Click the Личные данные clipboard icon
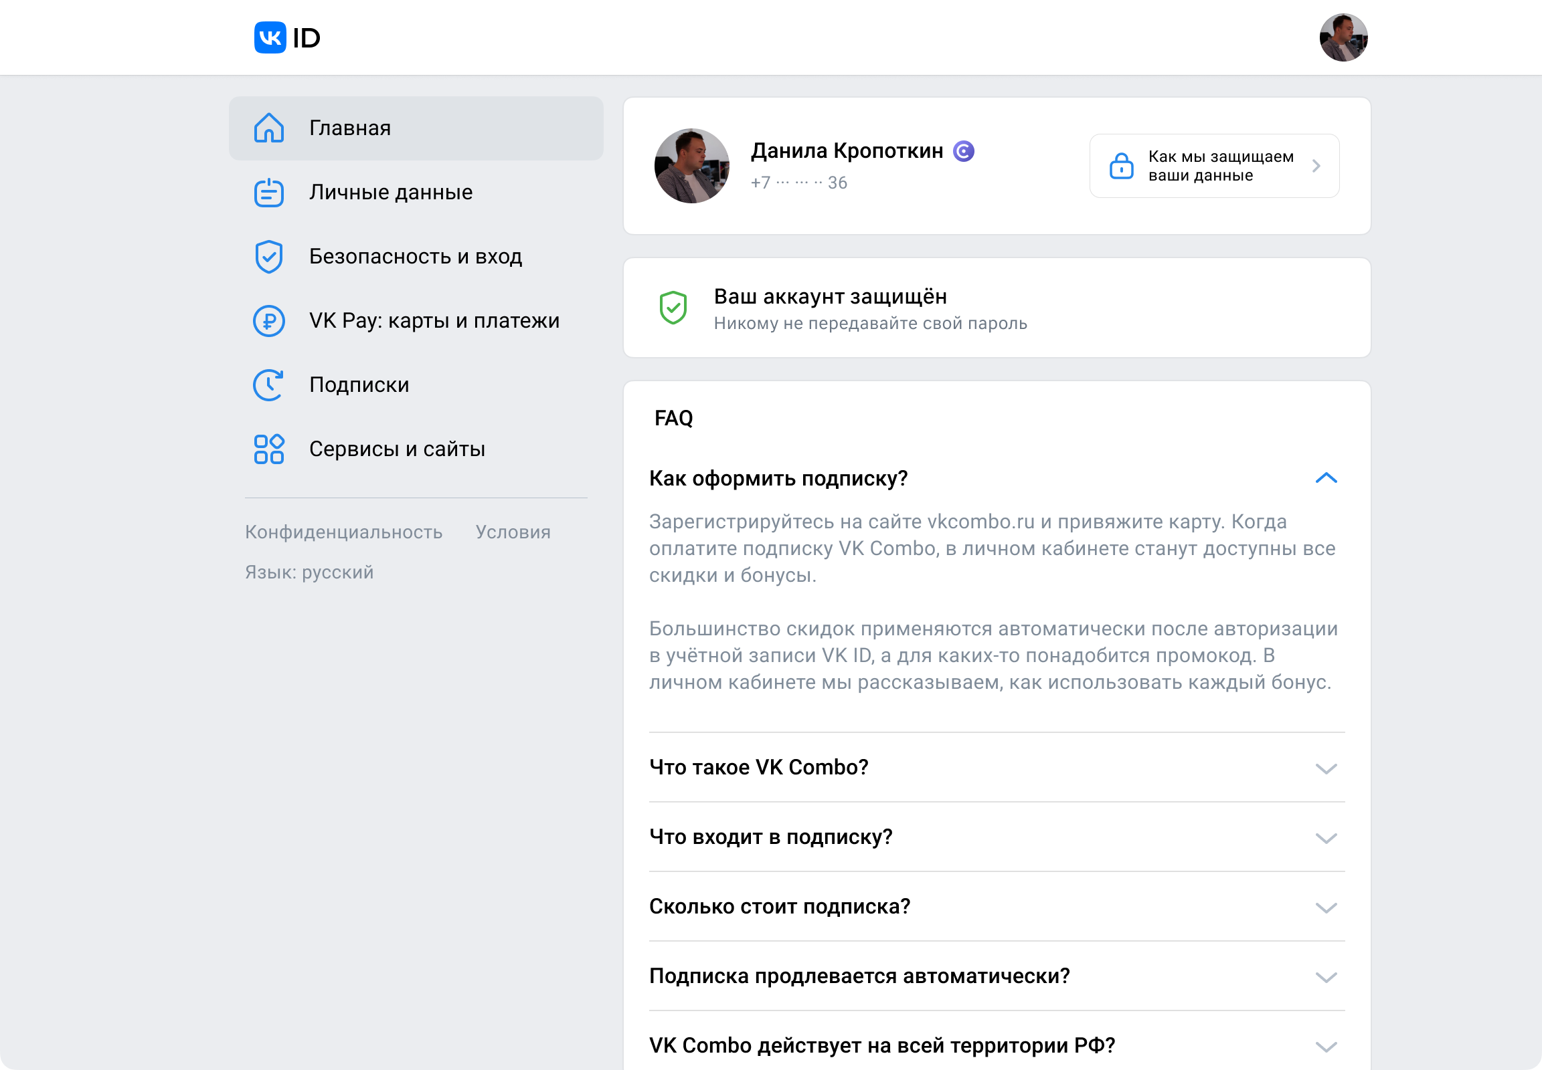1542x1070 pixels. (x=269, y=193)
